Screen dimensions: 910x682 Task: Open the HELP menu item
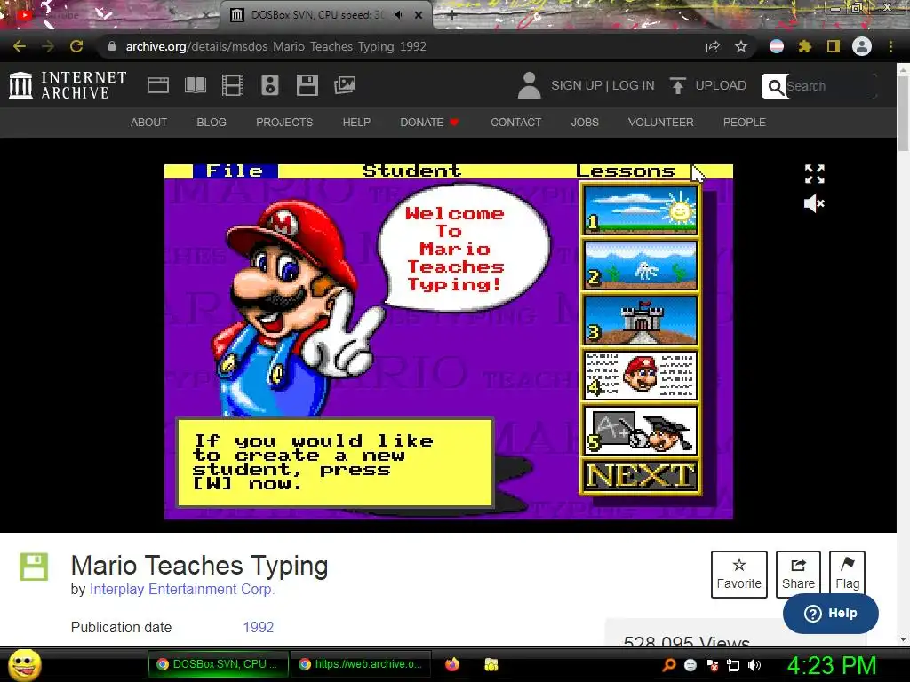point(356,123)
